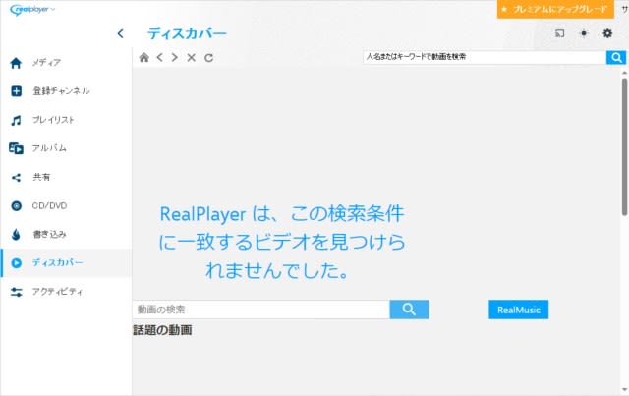Open 共有 share icon
Viewport: 629px width, 396px height.
coord(16,177)
